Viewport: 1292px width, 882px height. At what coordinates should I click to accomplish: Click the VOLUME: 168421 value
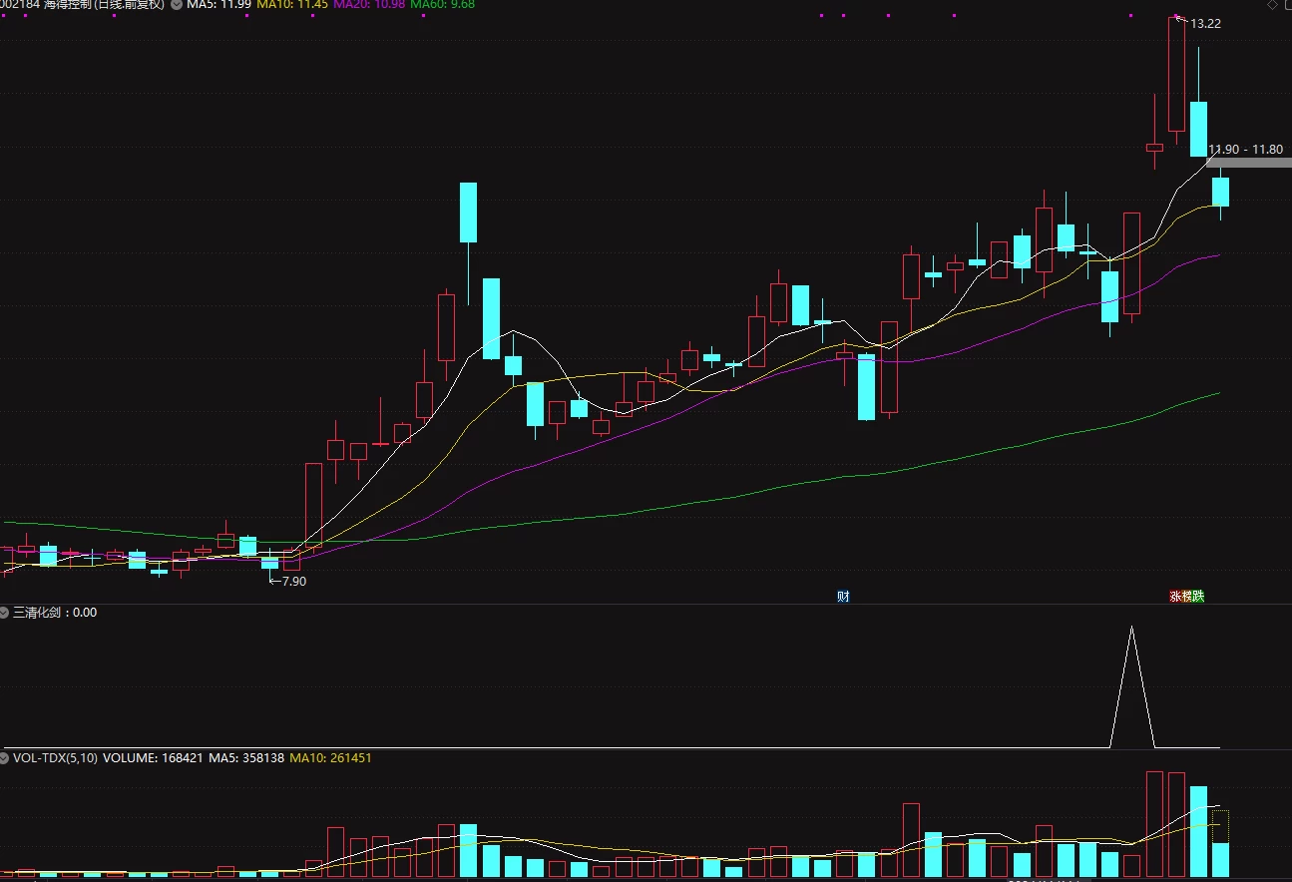click(153, 758)
